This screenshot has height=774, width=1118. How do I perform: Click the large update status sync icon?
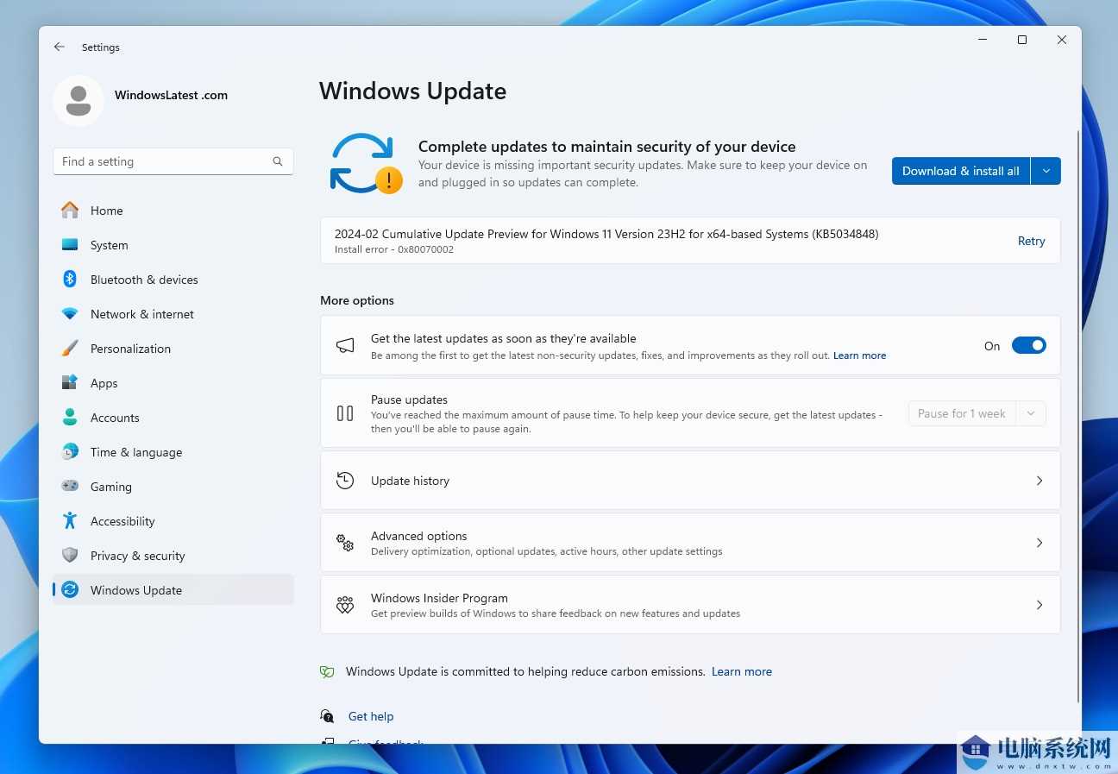pos(365,163)
